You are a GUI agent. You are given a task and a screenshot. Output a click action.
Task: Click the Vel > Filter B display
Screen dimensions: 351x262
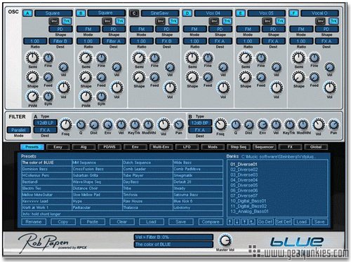pos(173,237)
